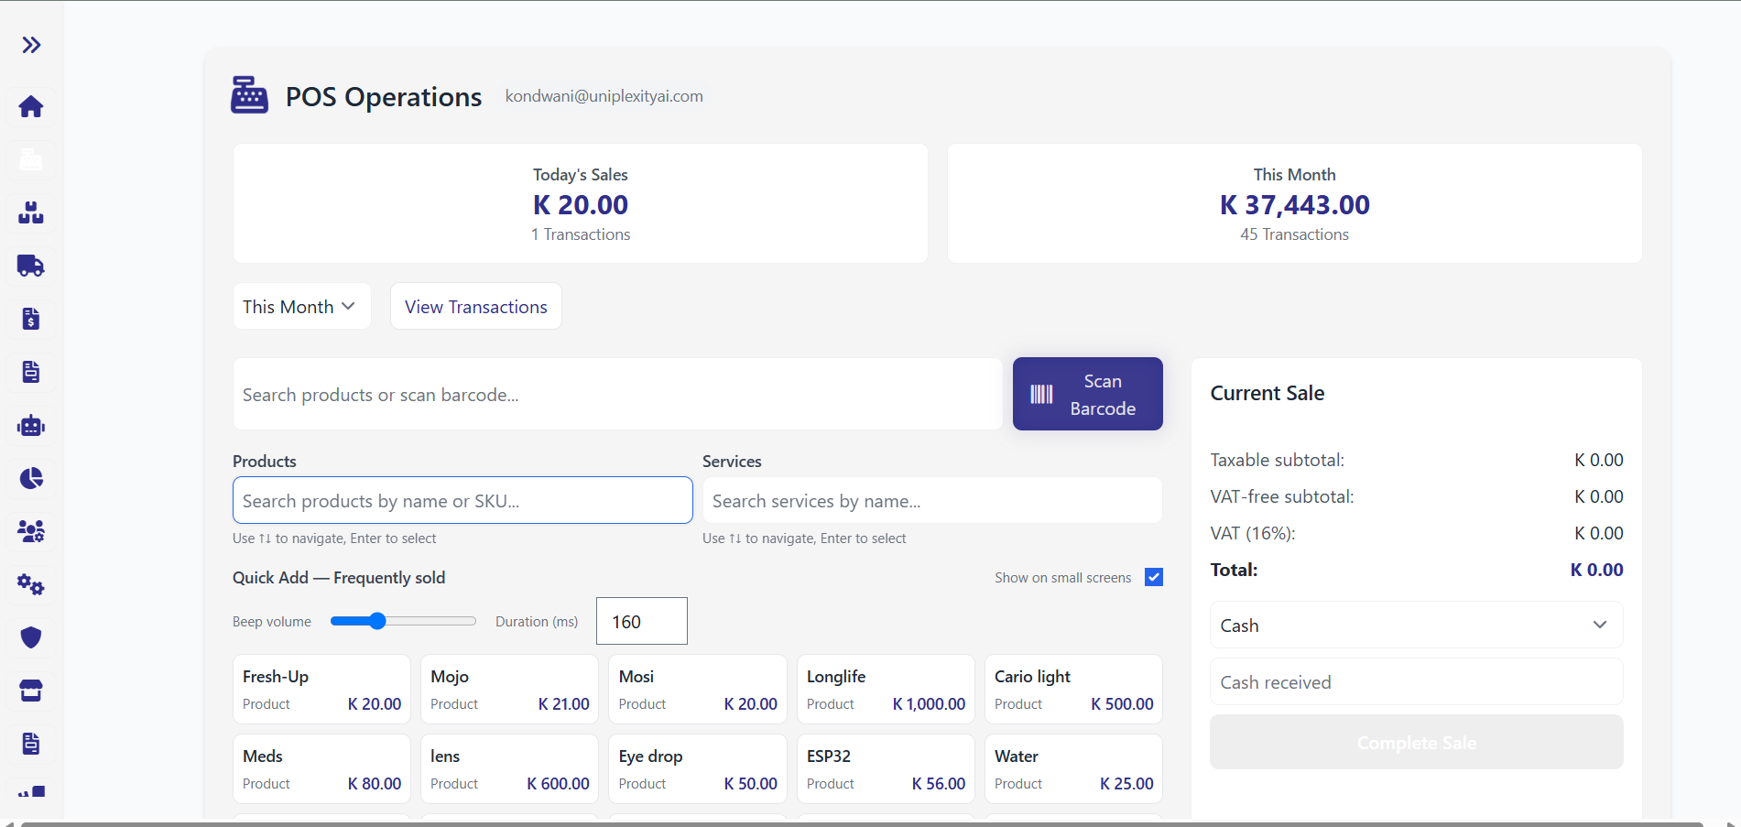Open the settings gears icon
The height and width of the screenshot is (827, 1741).
tap(31, 584)
